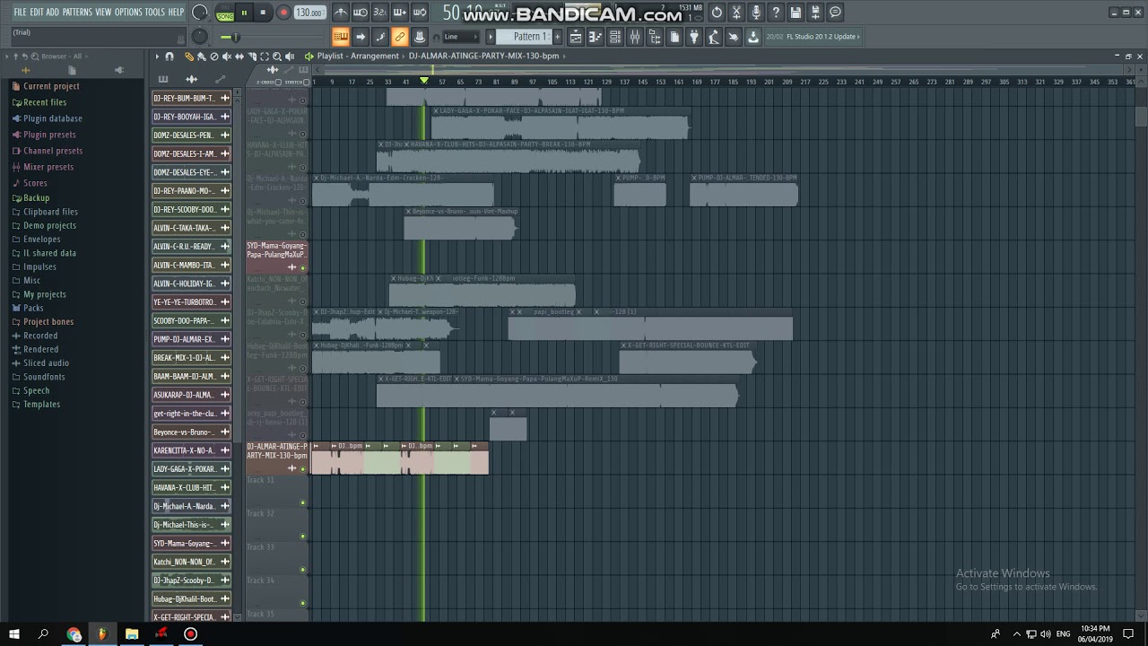Open the OPTIONS menu
Image resolution: width=1148 pixels, height=646 pixels.
(128, 13)
